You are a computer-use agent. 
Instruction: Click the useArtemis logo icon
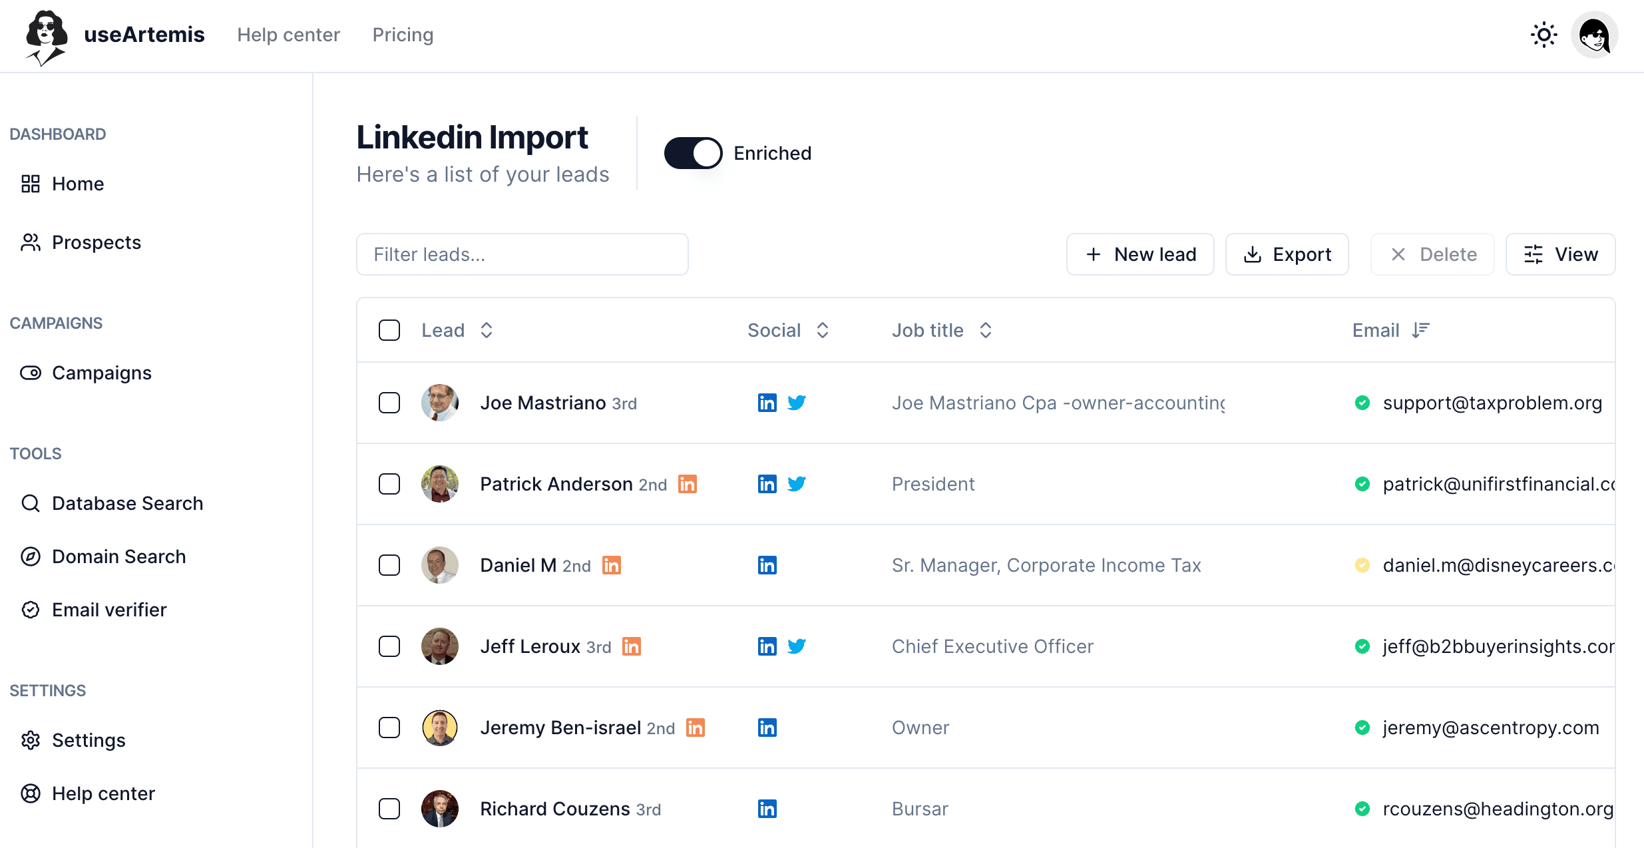coord(45,37)
